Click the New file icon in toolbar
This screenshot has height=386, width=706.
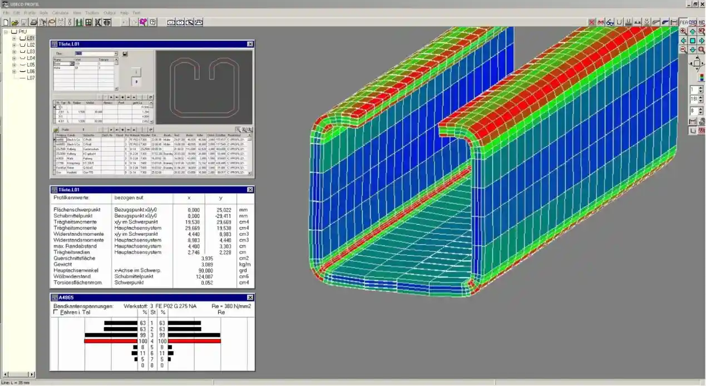(x=6, y=22)
